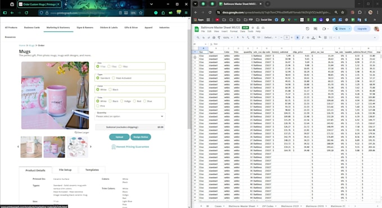Select the 11oz size radio button
The width and height of the screenshot is (382, 208).
pyautogui.click(x=98, y=66)
